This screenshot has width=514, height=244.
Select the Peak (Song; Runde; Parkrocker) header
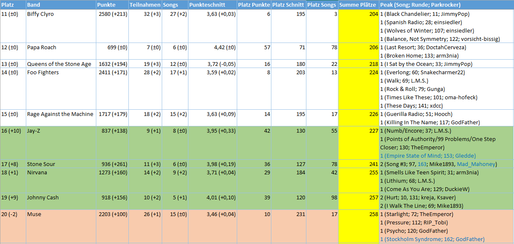[446, 5]
